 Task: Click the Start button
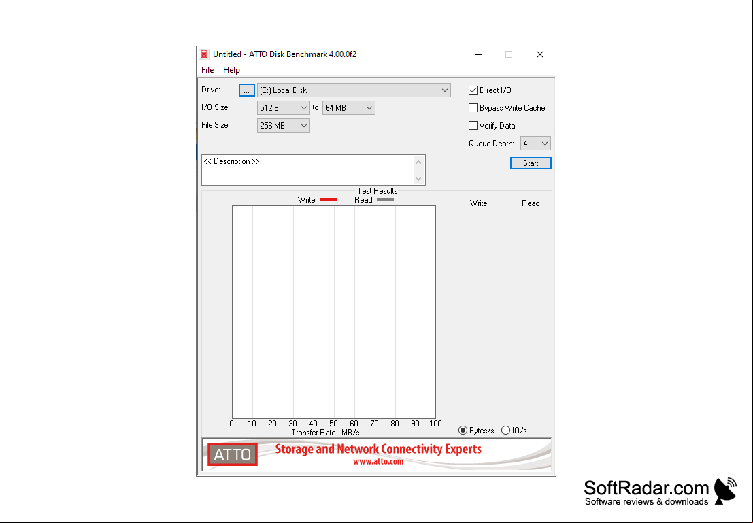(531, 163)
